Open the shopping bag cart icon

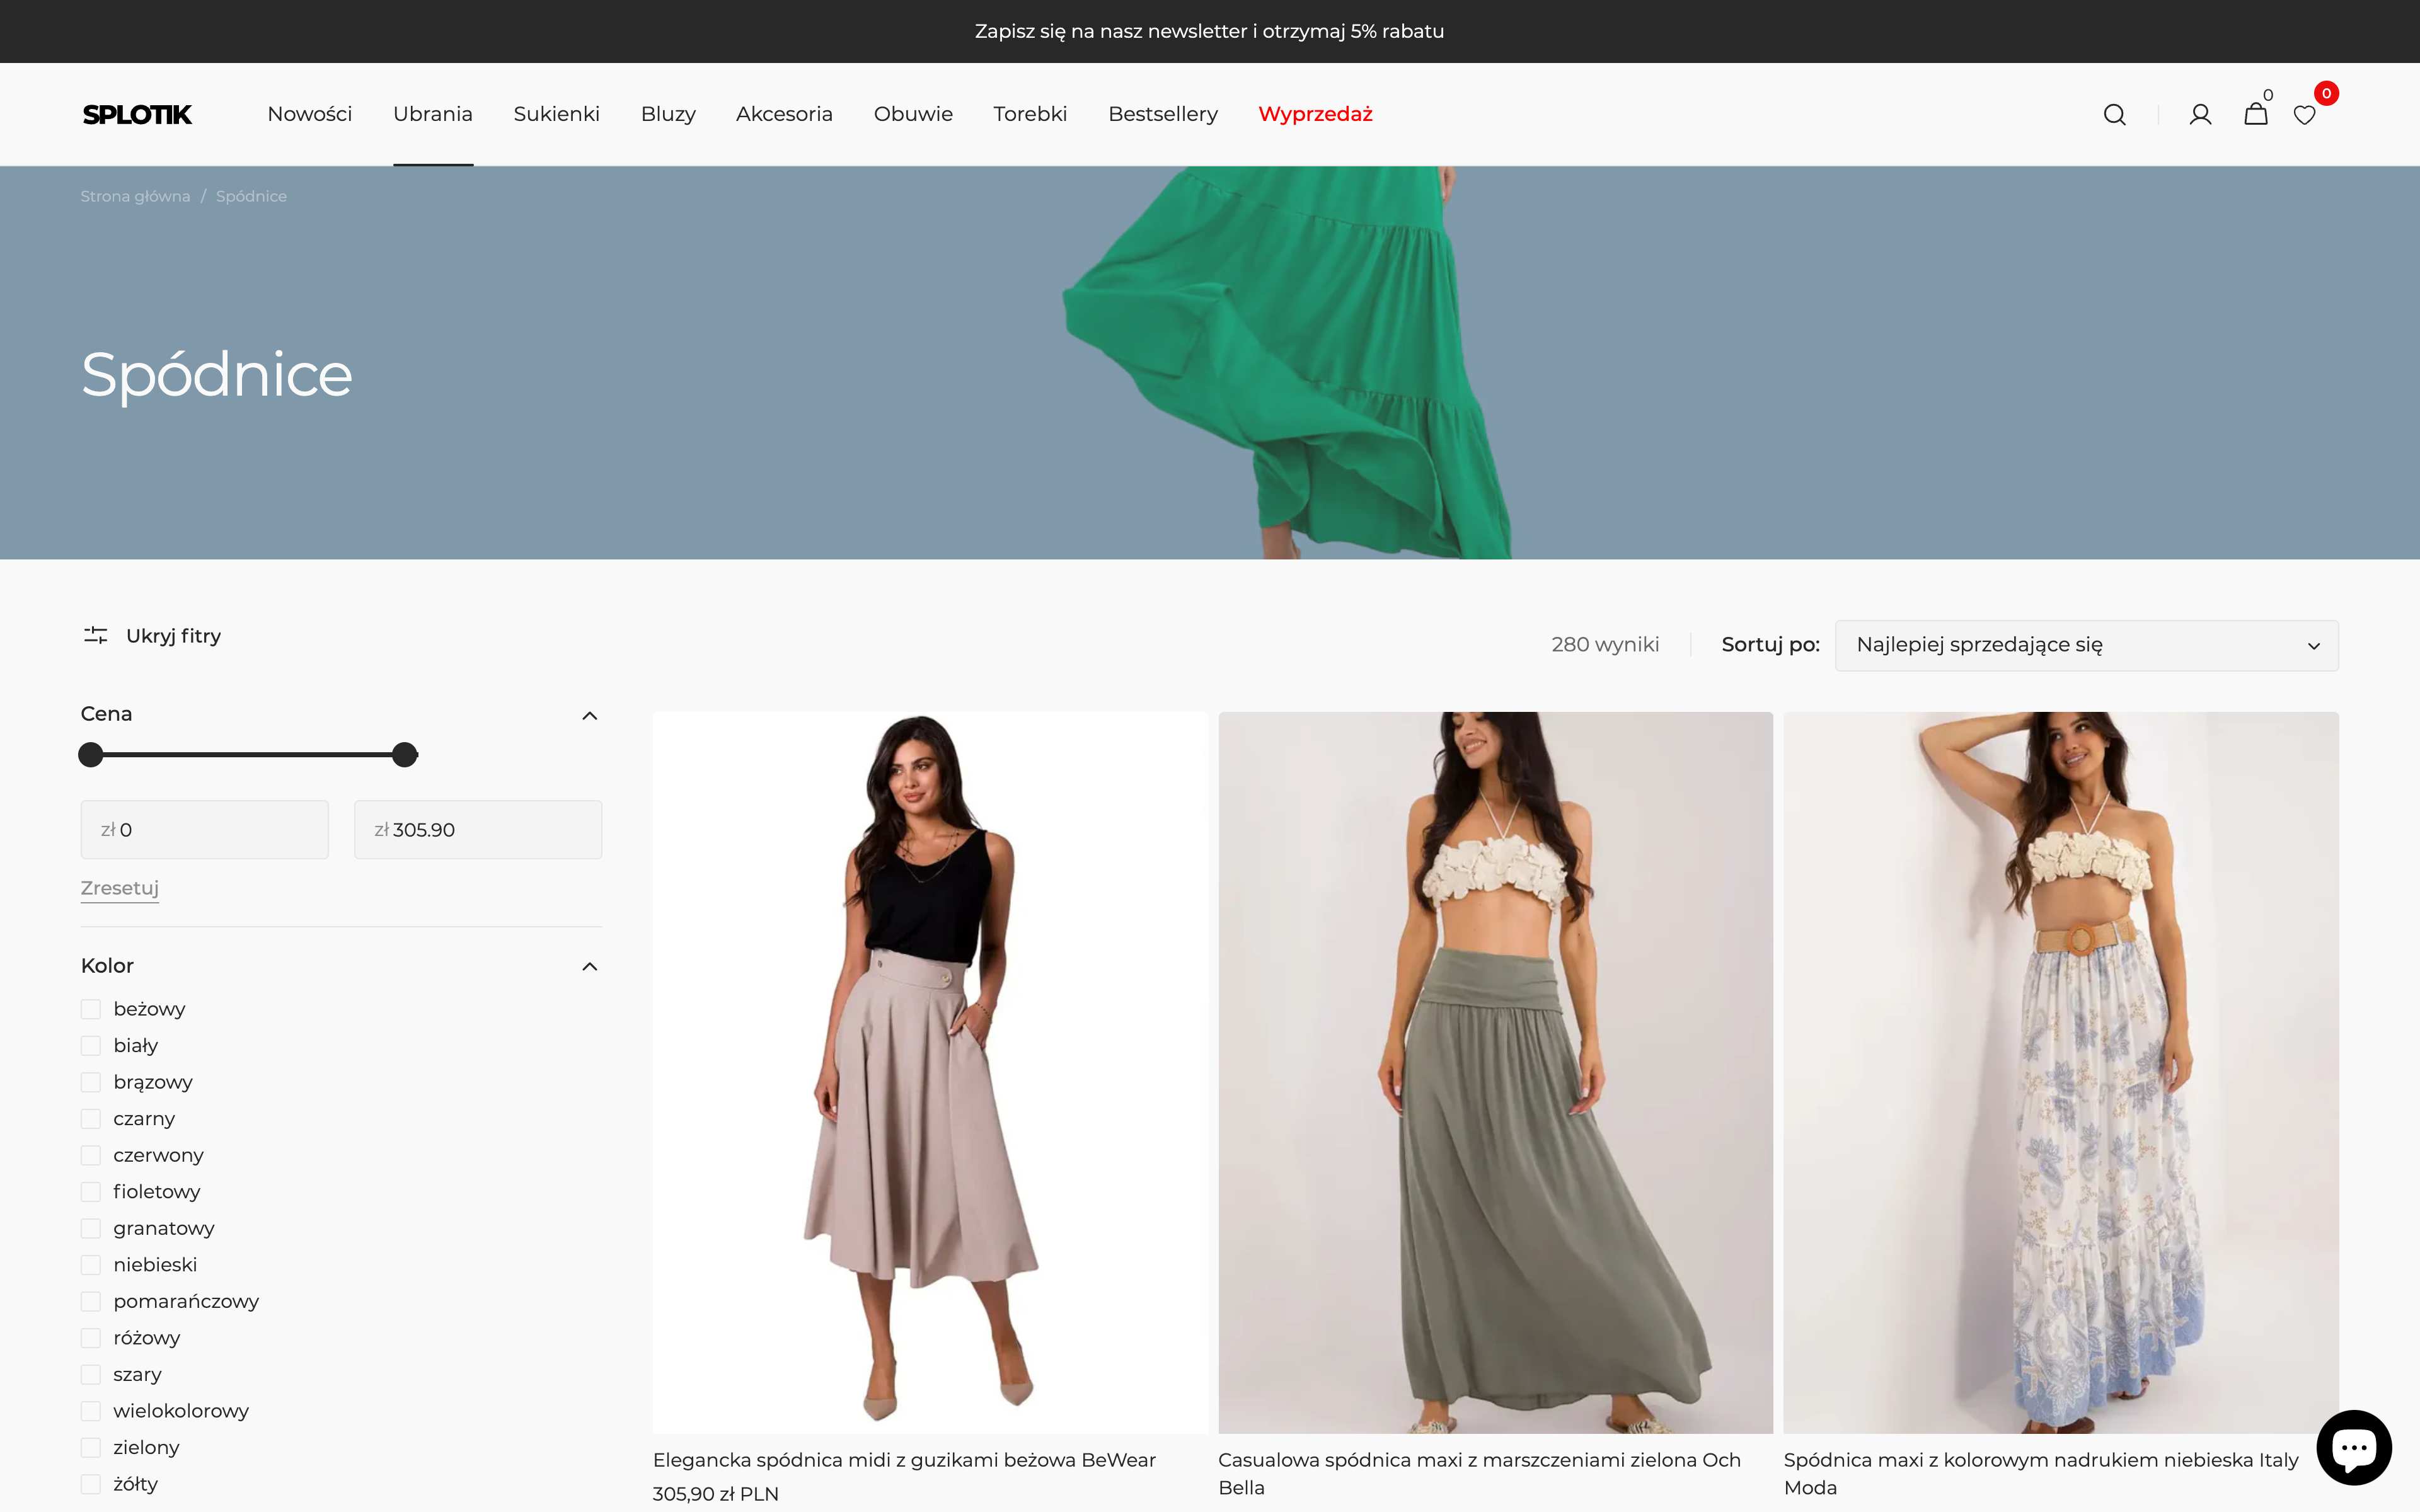[x=2255, y=114]
